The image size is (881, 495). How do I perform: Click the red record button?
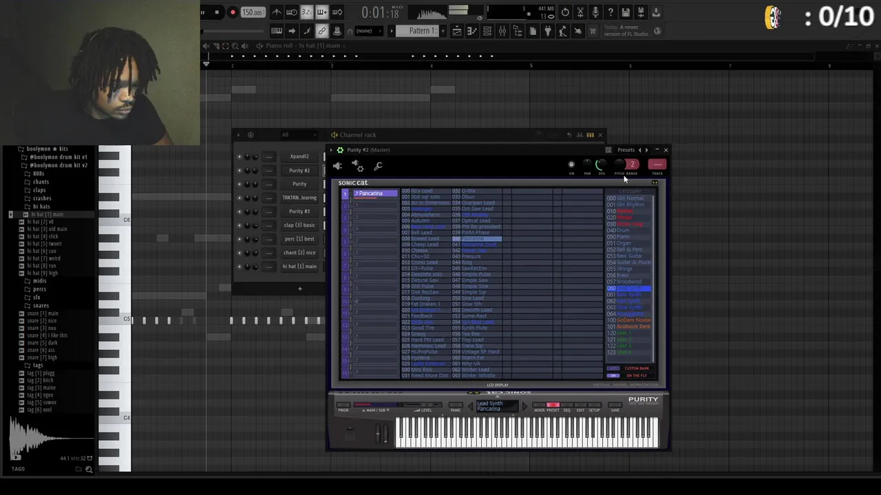pyautogui.click(x=233, y=12)
